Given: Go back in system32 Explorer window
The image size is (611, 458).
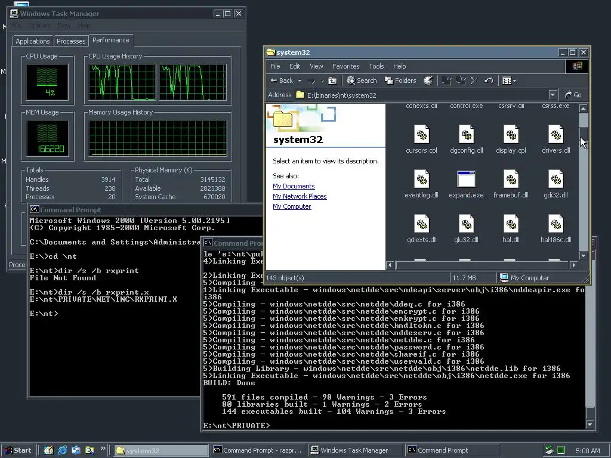Looking at the screenshot, I should [x=282, y=81].
